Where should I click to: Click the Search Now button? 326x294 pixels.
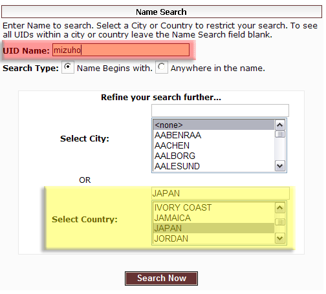[161, 278]
